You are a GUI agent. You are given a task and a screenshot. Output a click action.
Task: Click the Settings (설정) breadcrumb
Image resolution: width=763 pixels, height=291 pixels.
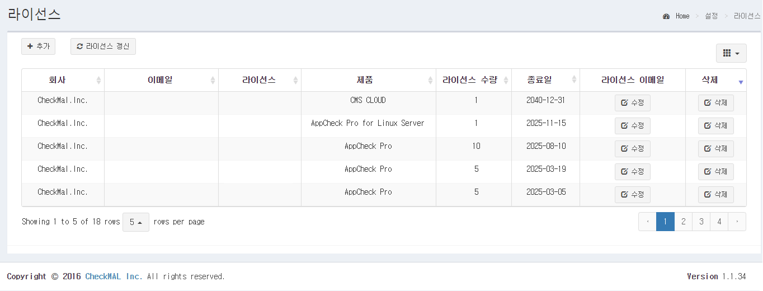tap(711, 16)
